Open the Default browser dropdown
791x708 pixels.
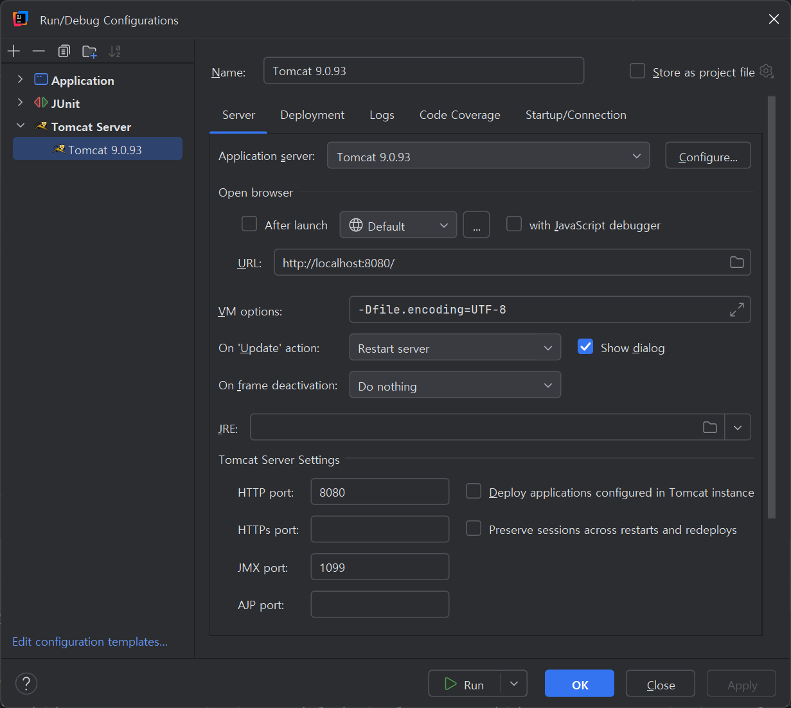click(x=398, y=226)
